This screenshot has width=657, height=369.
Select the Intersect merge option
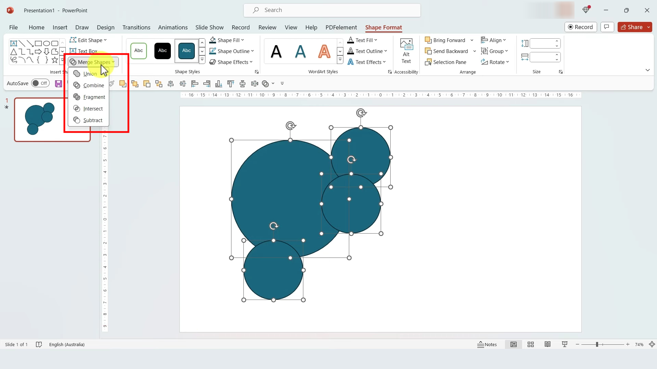pyautogui.click(x=88, y=108)
